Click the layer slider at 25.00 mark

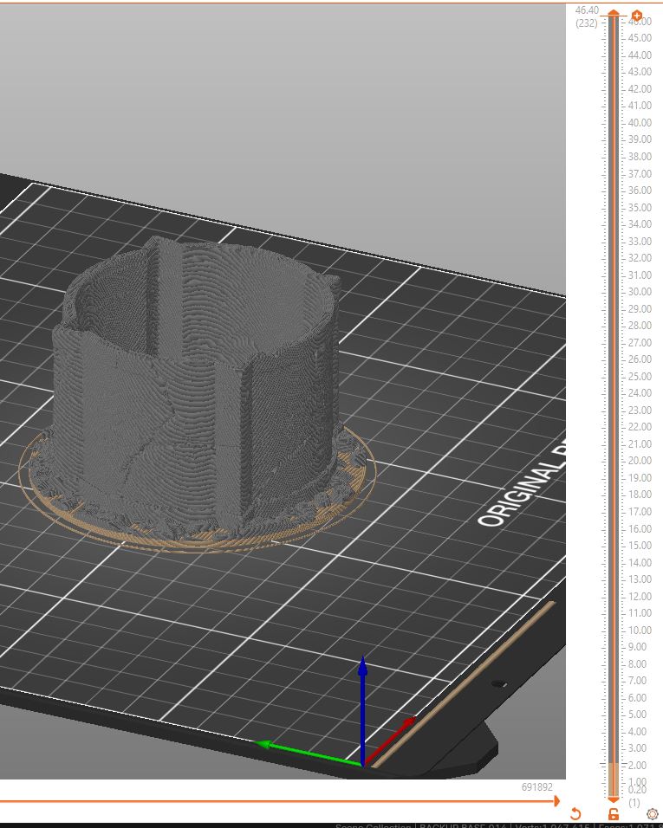click(x=613, y=377)
